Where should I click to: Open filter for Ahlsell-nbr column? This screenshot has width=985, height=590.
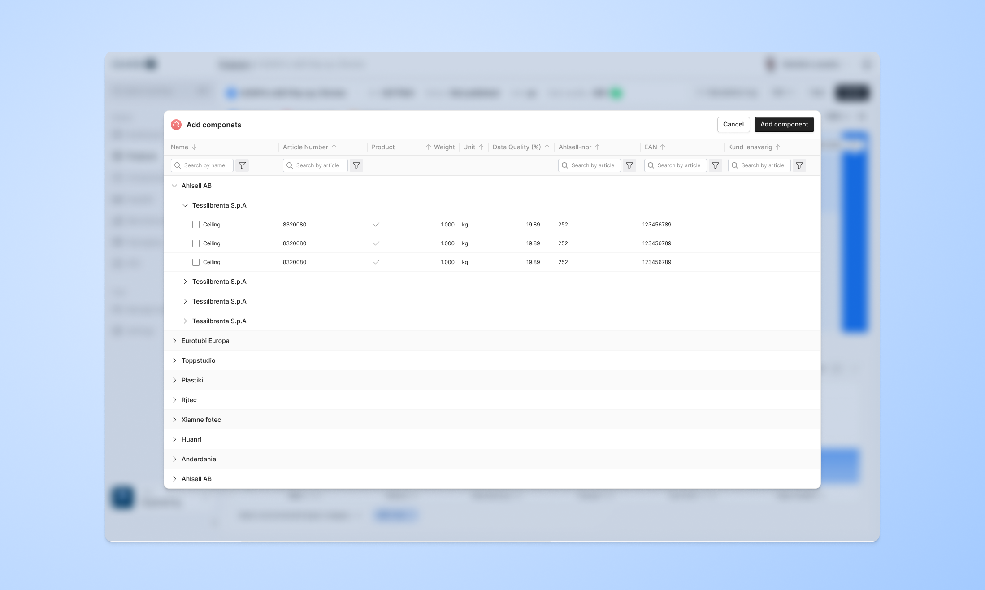(629, 165)
